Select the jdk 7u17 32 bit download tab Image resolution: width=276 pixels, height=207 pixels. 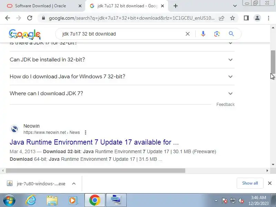[x=126, y=6]
